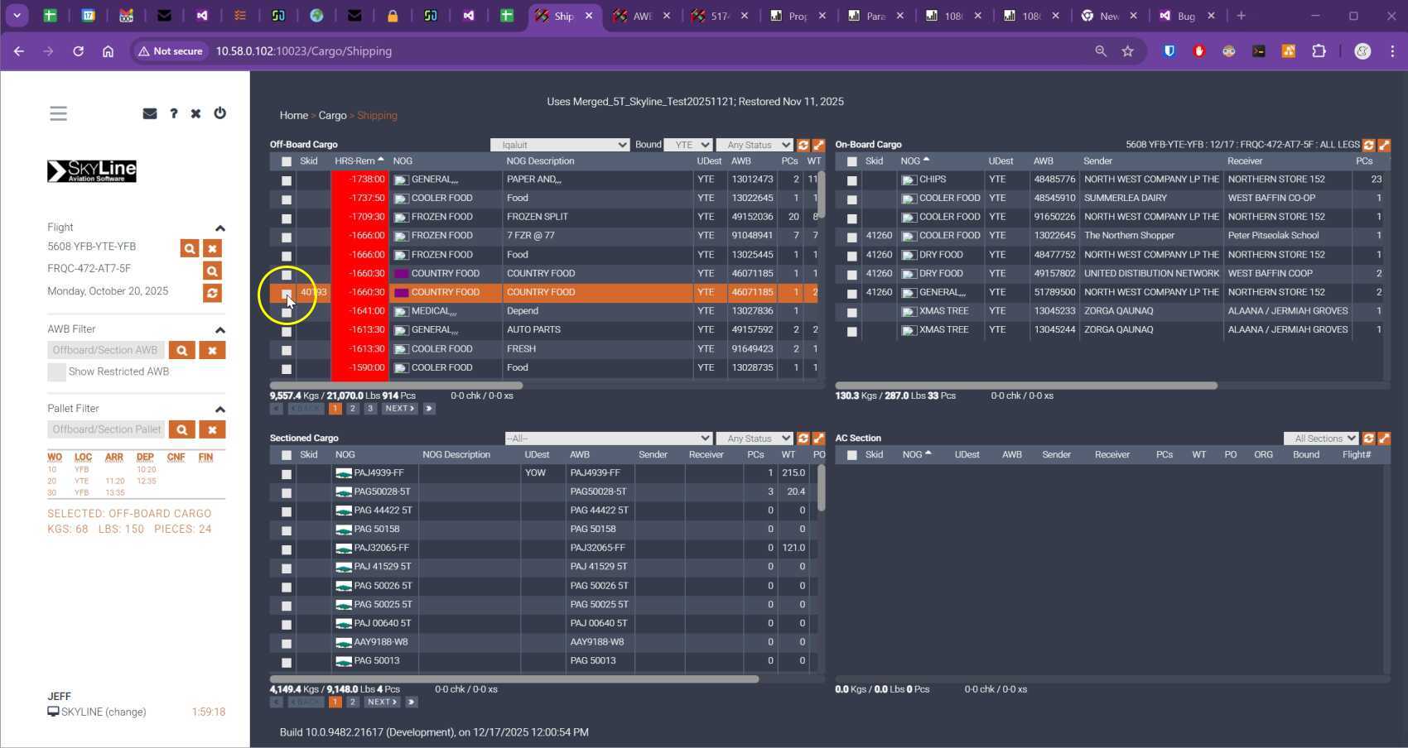Viewport: 1408px width, 748px height.
Task: Go to Cargo in the breadcrumb
Action: (332, 116)
